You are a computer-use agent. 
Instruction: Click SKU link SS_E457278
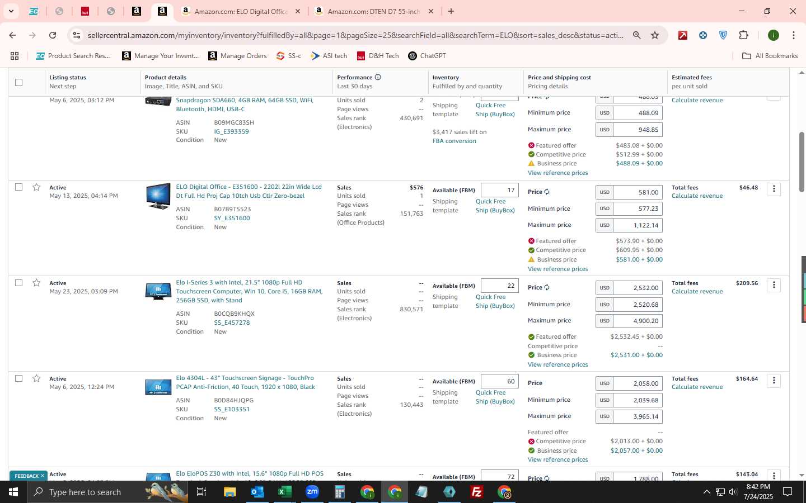[x=232, y=322]
